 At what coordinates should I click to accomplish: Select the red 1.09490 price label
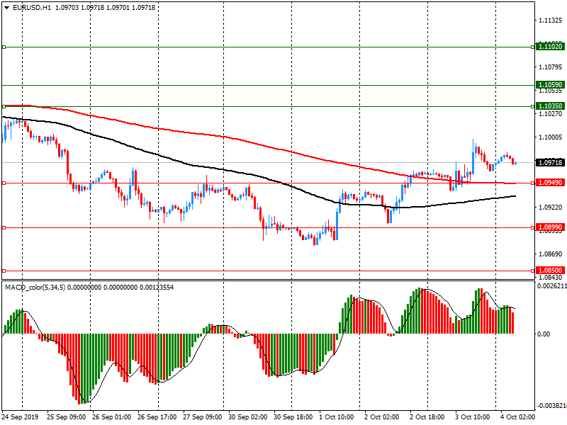pyautogui.click(x=550, y=183)
